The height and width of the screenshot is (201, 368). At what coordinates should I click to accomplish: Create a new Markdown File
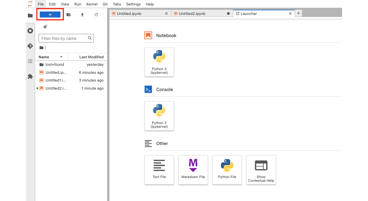(x=193, y=170)
